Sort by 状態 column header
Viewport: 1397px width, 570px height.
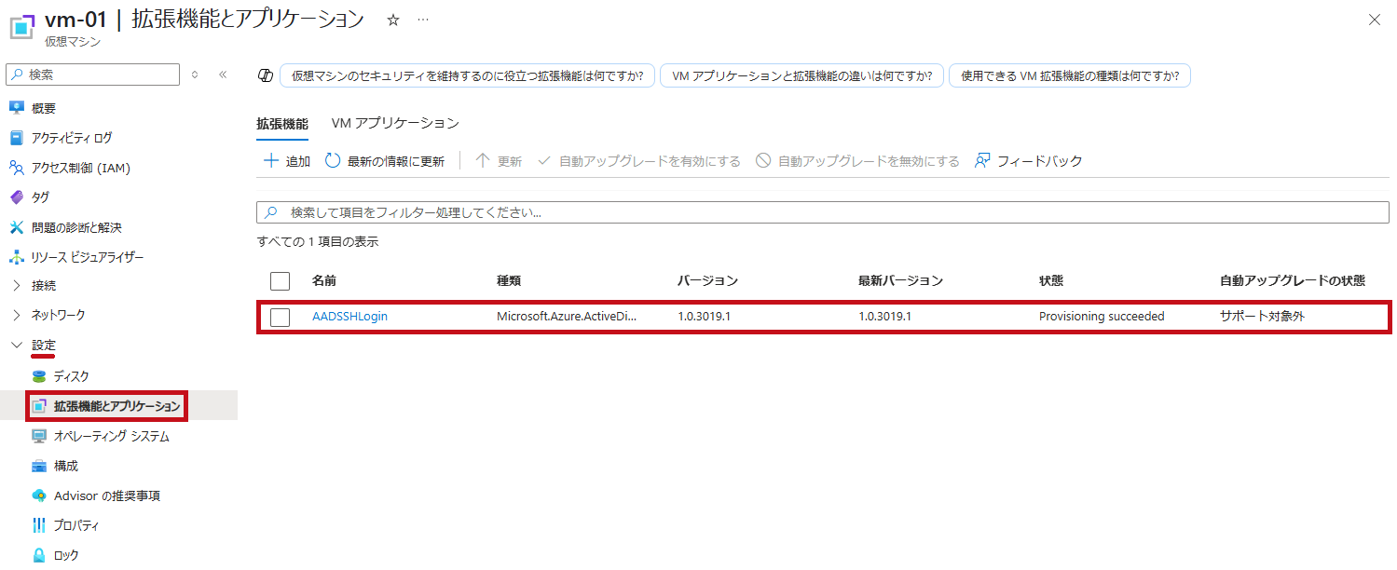pos(1051,280)
